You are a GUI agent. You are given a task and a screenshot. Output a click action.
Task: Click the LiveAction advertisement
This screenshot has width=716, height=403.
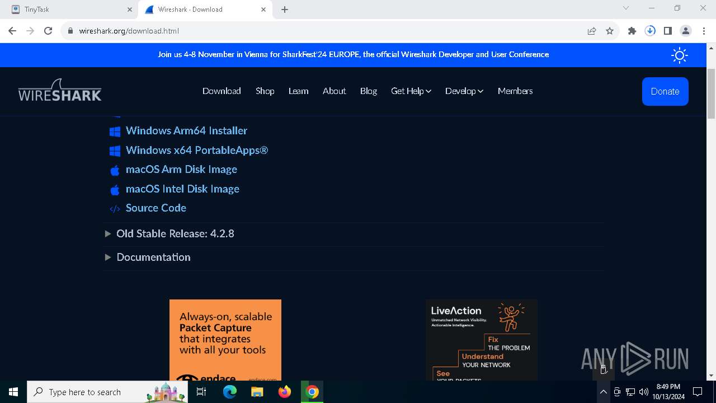(x=482, y=340)
